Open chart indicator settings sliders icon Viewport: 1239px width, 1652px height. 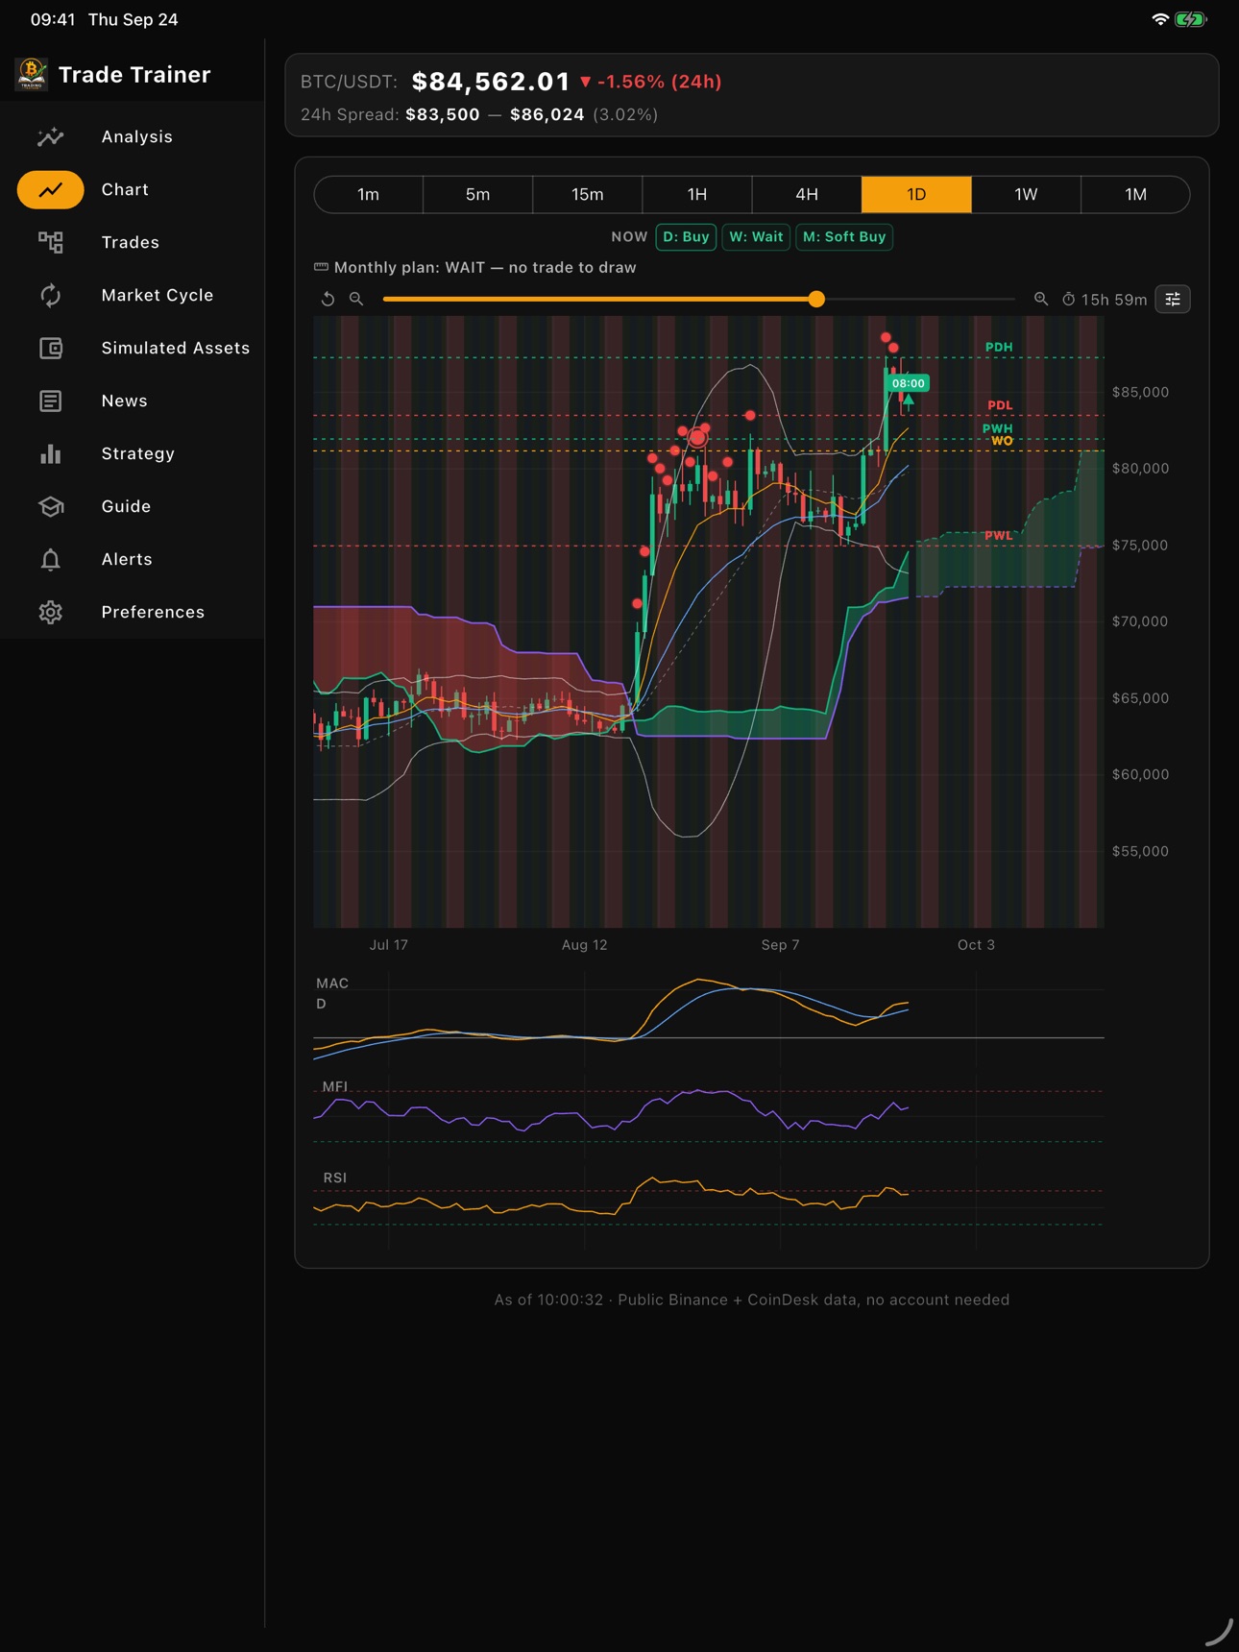(1173, 300)
